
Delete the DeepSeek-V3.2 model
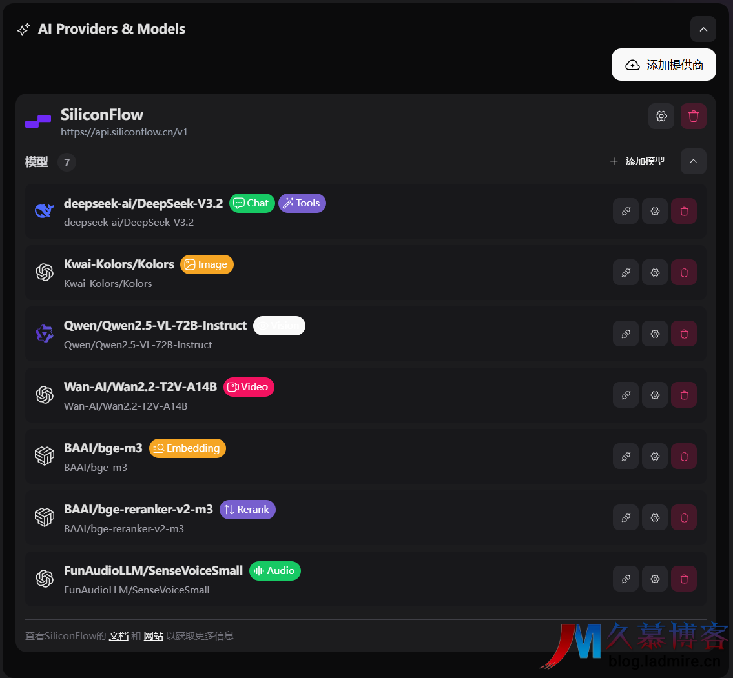click(x=683, y=211)
